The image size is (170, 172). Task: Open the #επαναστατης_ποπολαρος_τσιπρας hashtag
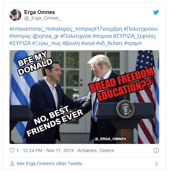click(52, 29)
